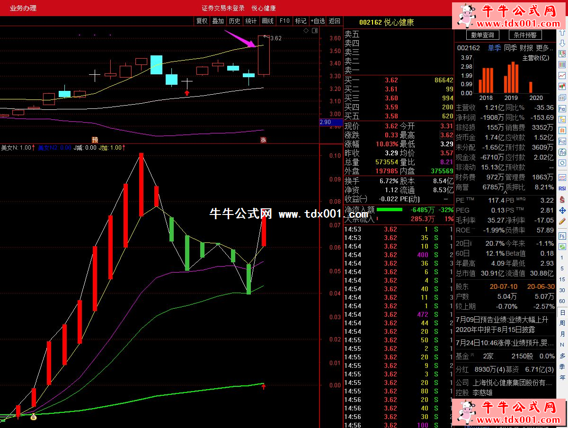Select the pencil drawing tool icon

coord(562,221)
